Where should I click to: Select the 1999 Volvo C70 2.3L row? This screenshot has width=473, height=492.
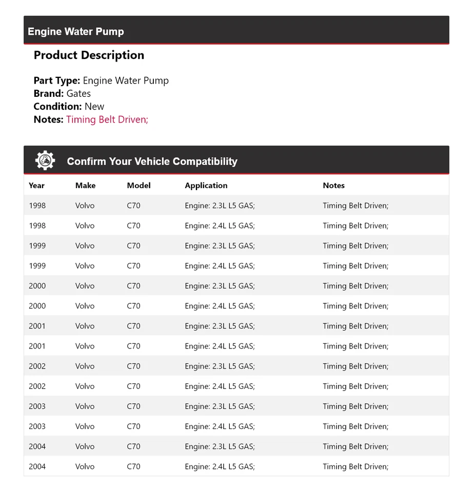pos(236,245)
